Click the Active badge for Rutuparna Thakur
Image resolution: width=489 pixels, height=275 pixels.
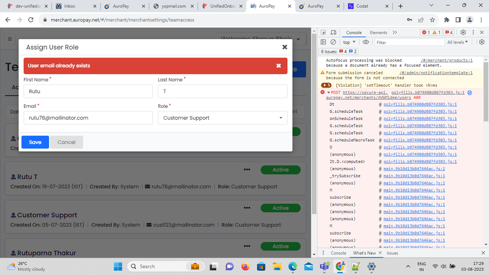click(x=280, y=246)
